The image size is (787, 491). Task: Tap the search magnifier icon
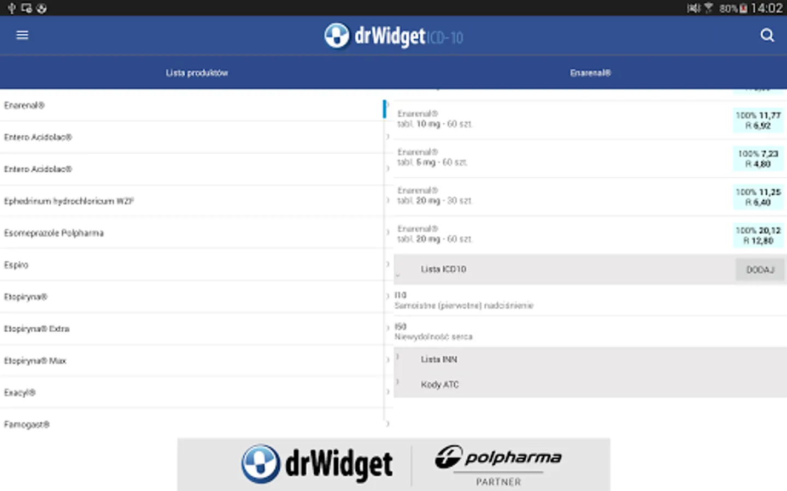coord(767,35)
